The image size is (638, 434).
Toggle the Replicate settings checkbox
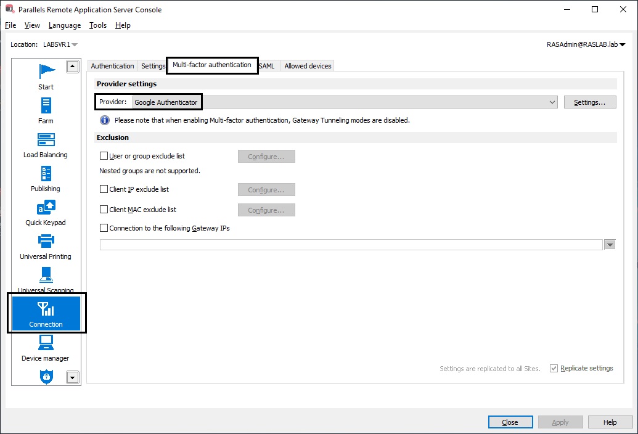[554, 369]
